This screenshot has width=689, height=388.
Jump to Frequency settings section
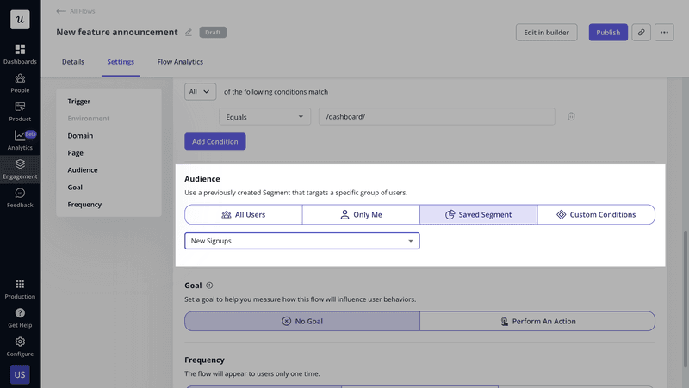point(84,205)
